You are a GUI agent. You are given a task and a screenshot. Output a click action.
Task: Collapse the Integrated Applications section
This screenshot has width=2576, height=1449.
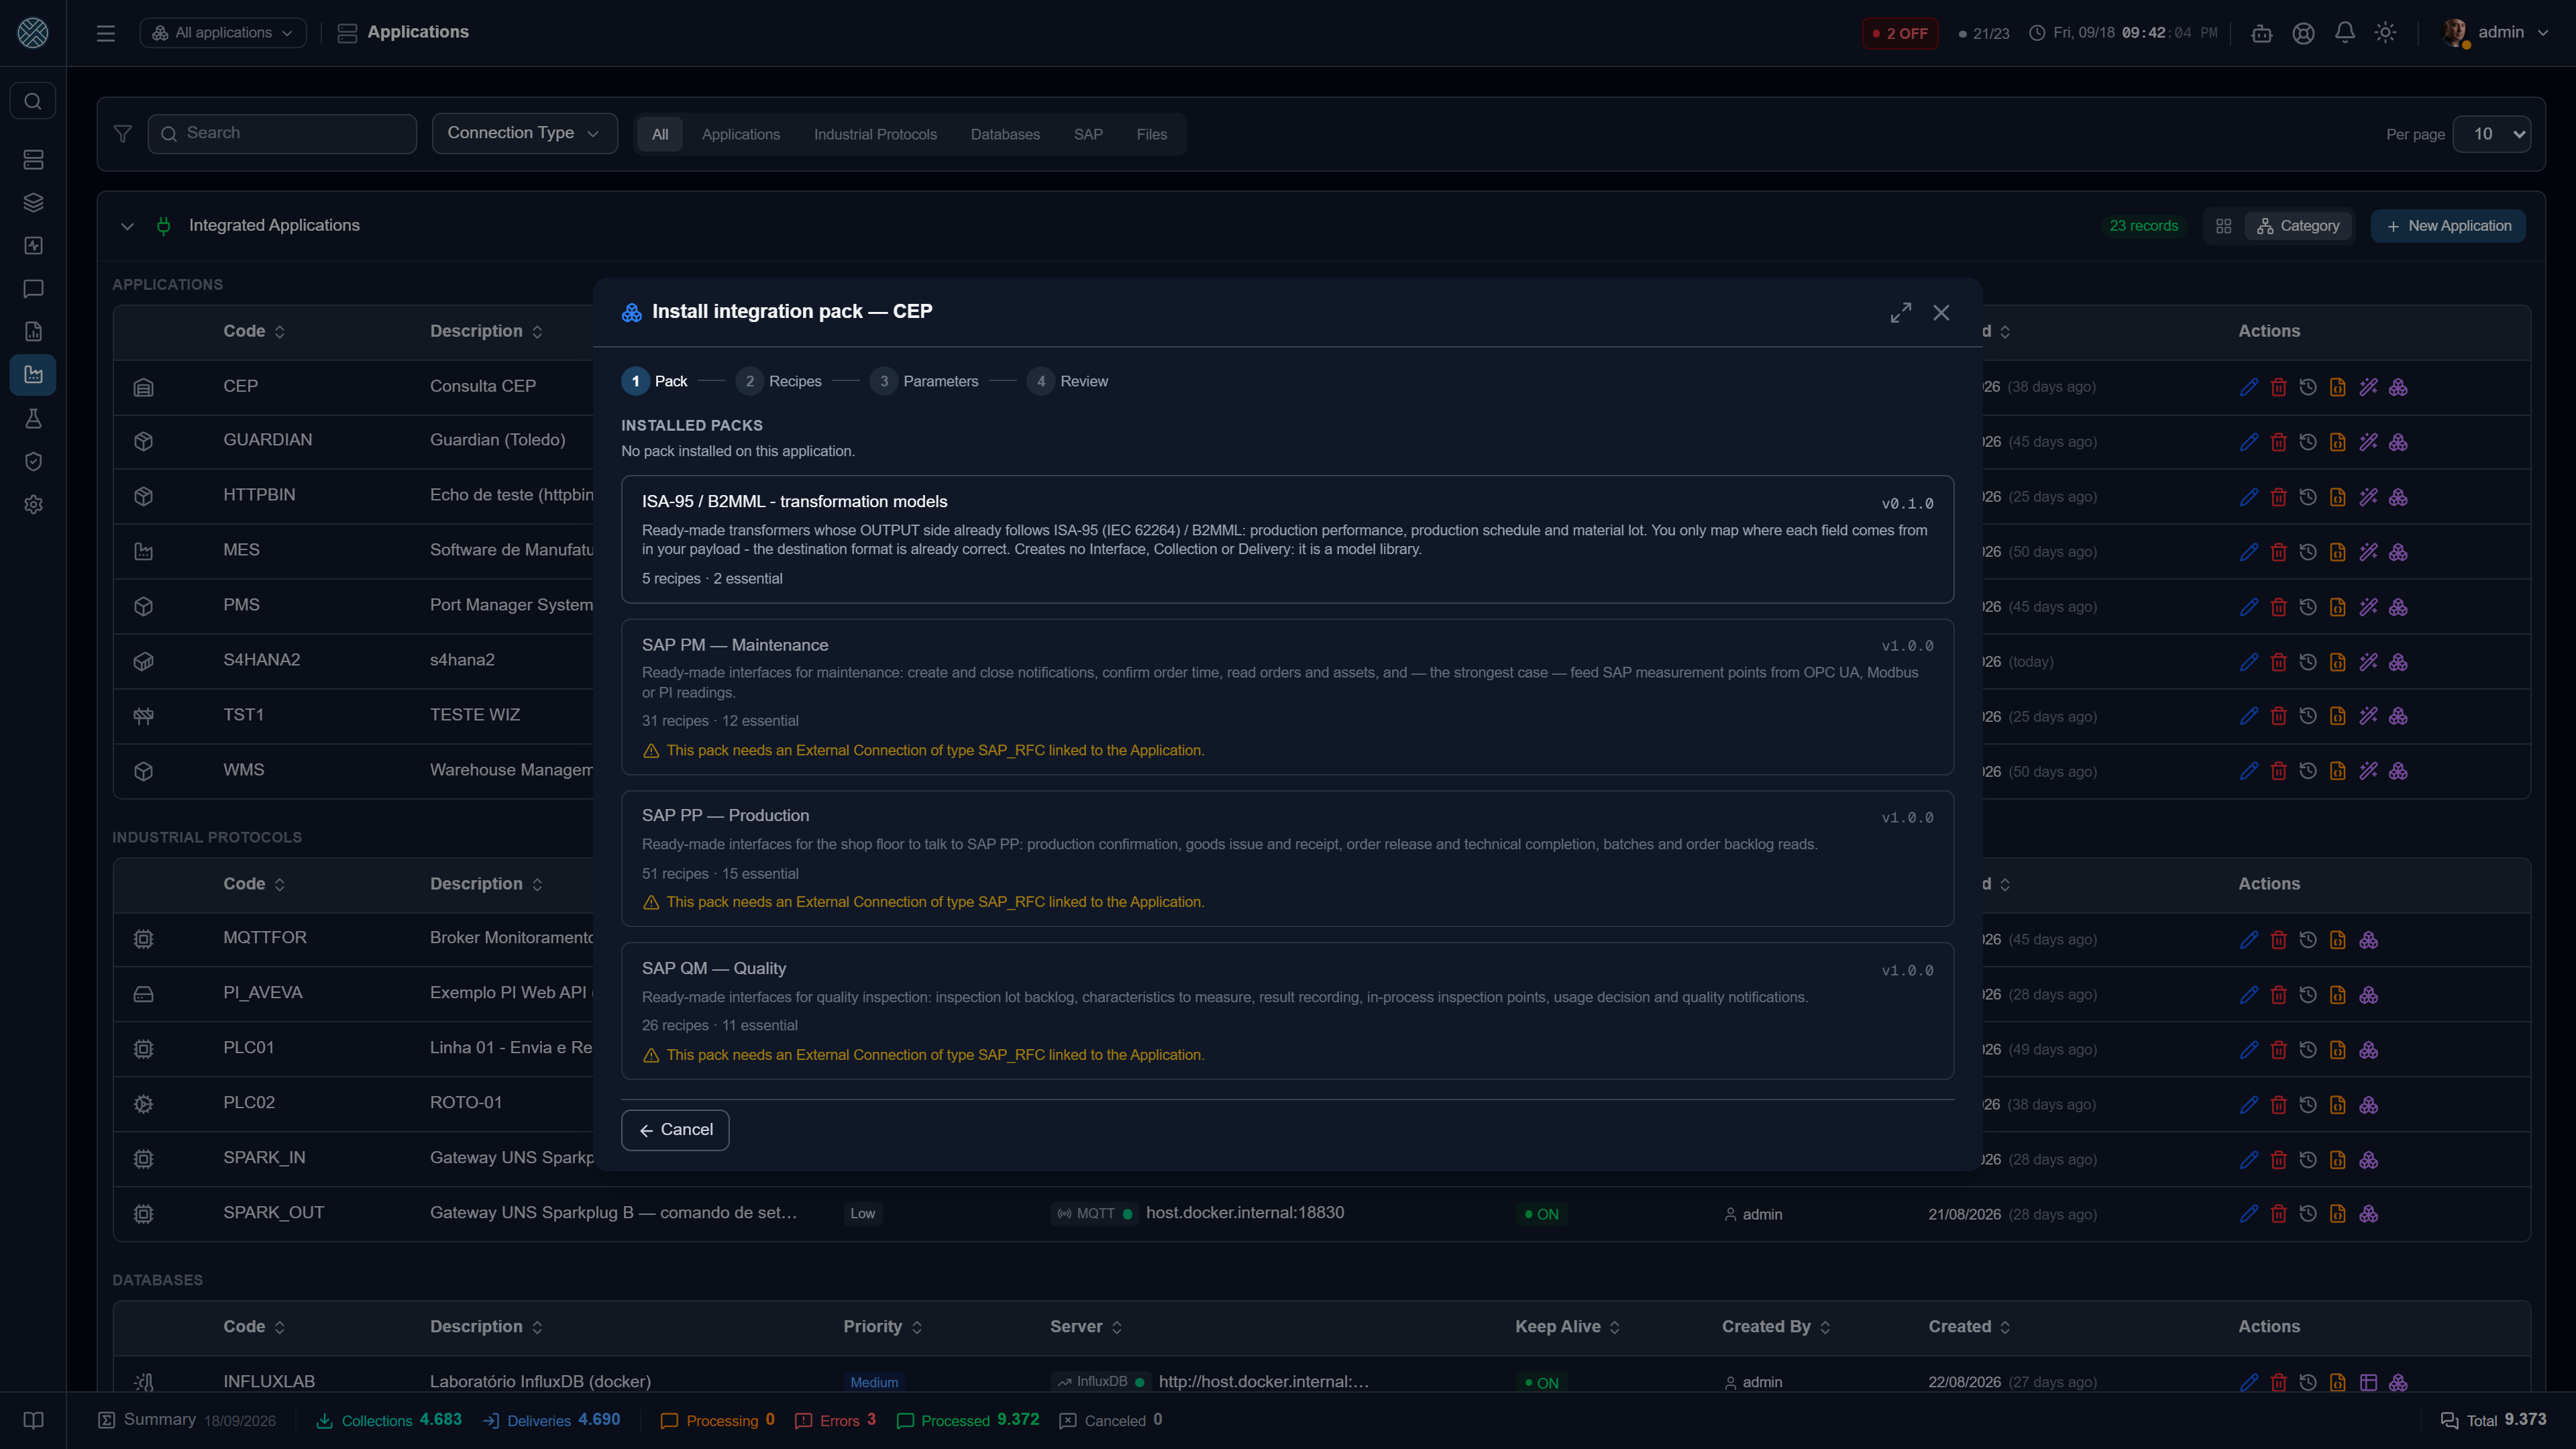pyautogui.click(x=127, y=226)
